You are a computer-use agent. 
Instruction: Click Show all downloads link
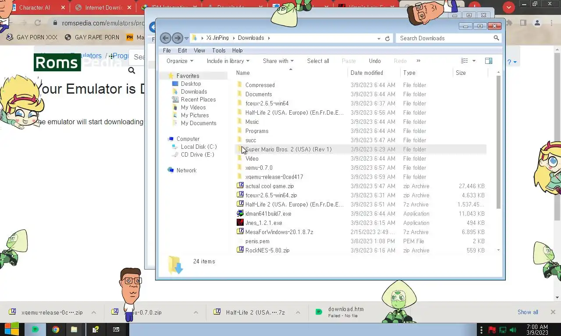(x=528, y=312)
